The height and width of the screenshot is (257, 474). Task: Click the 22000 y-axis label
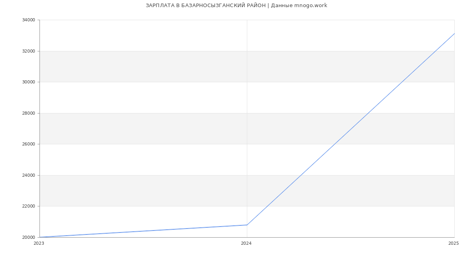[x=29, y=206]
